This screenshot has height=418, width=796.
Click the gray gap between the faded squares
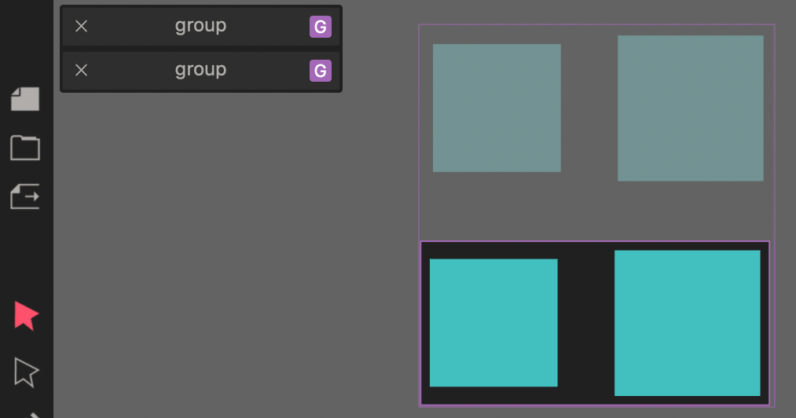(x=589, y=108)
